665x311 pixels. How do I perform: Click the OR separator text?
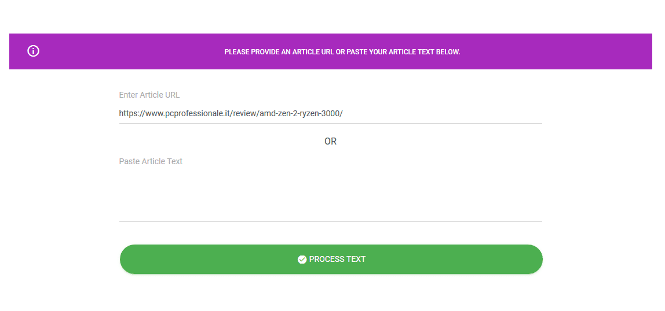[x=330, y=141]
